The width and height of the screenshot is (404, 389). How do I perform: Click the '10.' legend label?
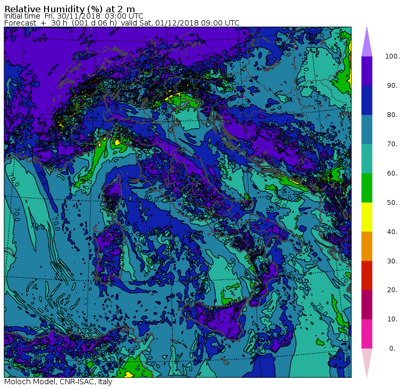(x=392, y=319)
